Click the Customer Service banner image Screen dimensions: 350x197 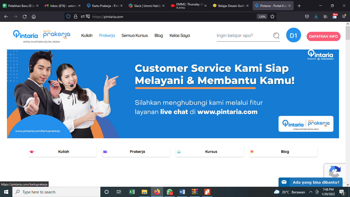pyautogui.click(x=173, y=94)
